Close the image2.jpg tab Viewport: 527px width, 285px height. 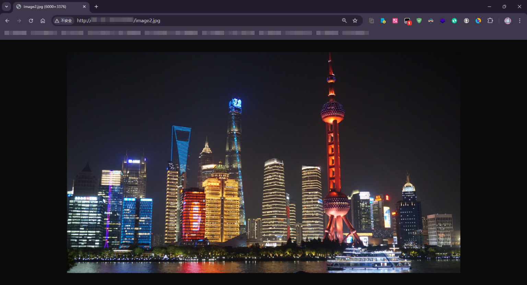pyautogui.click(x=84, y=7)
